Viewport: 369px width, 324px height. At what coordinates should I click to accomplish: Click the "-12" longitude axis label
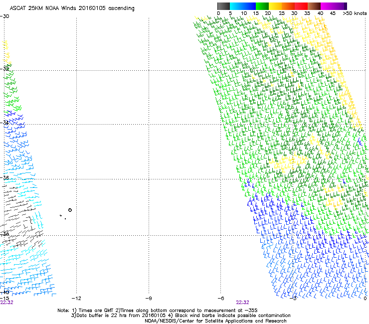76,299
